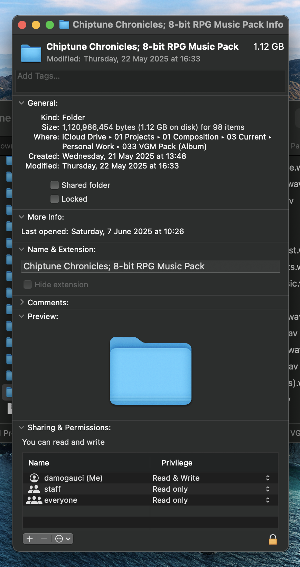The image size is (300, 567).
Task: Select the staff group row
Action: point(150,489)
